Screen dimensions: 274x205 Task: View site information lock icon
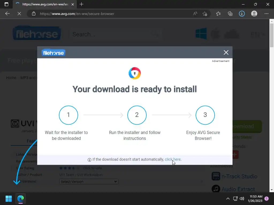pos(34,14)
